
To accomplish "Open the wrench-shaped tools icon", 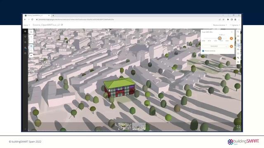I will pos(238,58).
